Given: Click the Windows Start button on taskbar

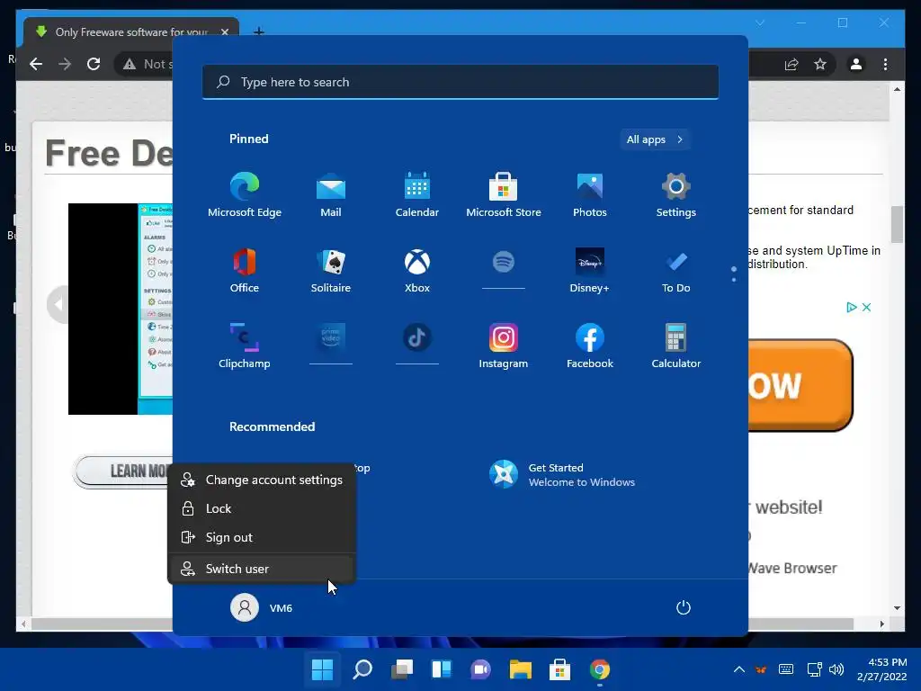Looking at the screenshot, I should coord(323,669).
